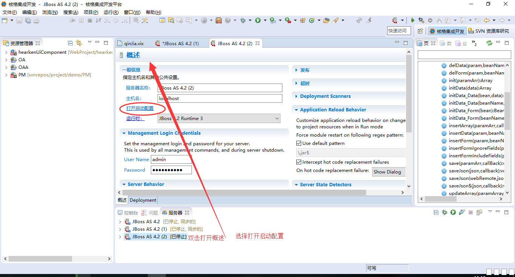Open the 运行时 runtime dropdown
Image resolution: width=515 pixels, height=277 pixels.
219,119
